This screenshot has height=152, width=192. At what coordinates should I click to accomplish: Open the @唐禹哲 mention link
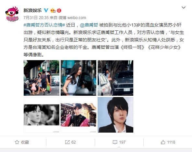[89, 25]
